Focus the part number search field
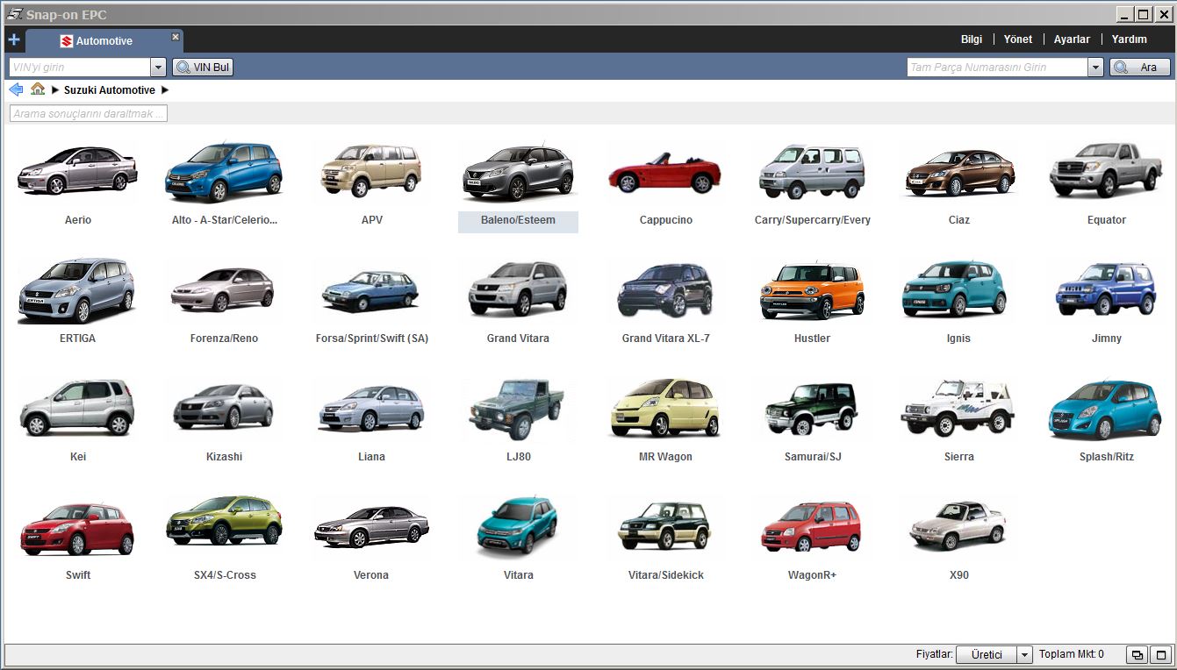Viewport: 1177px width, 670px height. click(997, 68)
